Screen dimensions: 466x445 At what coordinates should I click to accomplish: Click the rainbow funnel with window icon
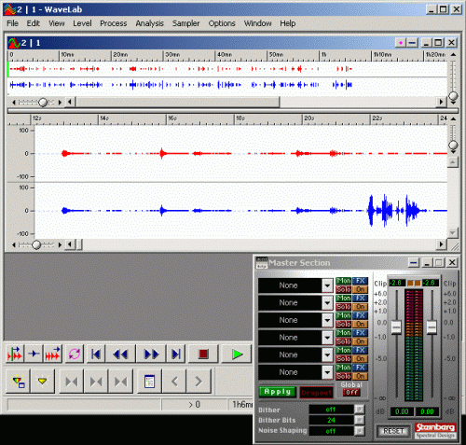pos(18,382)
